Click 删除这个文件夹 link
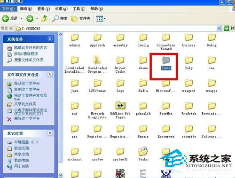 (x=27, y=119)
